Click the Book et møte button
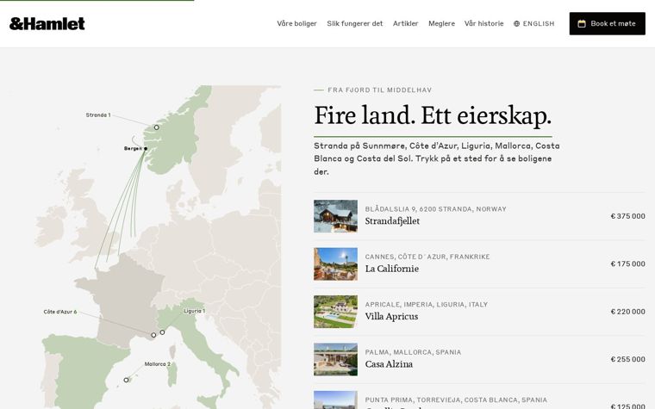 coord(607,24)
